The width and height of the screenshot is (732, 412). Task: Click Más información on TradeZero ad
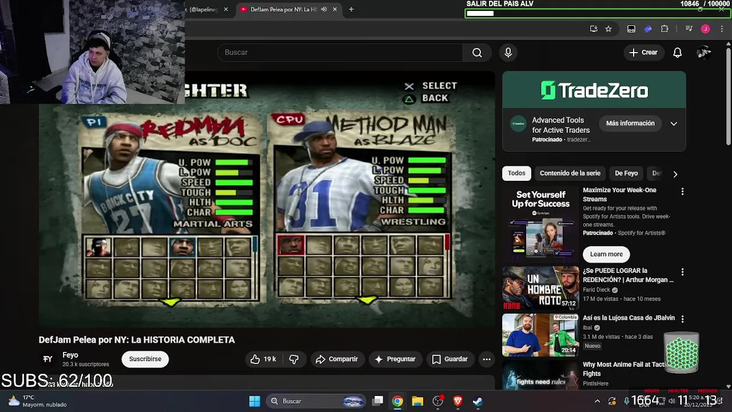pos(630,124)
